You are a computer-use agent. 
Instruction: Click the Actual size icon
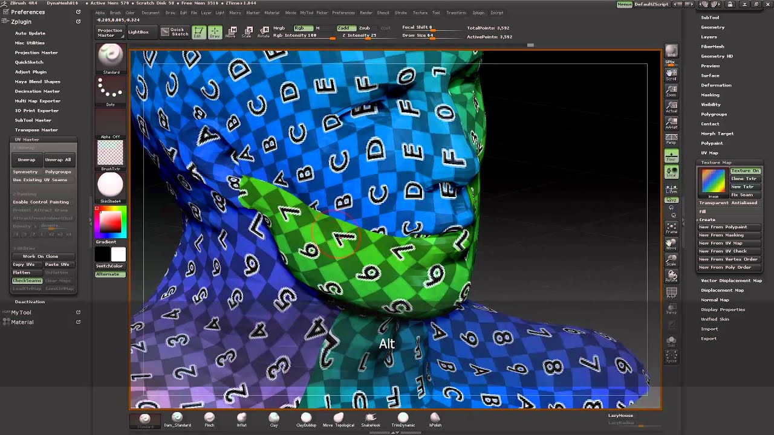671,108
